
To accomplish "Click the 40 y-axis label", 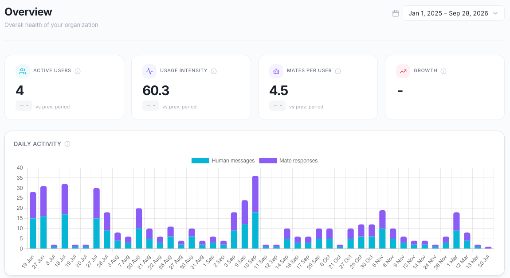I will (x=20, y=168).
